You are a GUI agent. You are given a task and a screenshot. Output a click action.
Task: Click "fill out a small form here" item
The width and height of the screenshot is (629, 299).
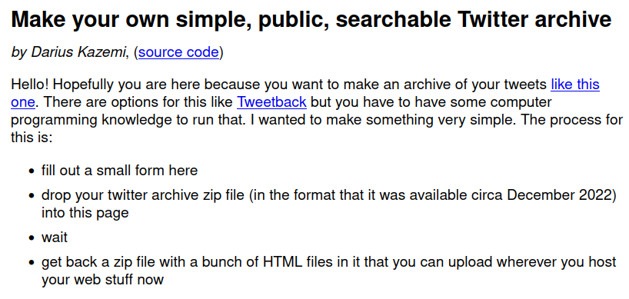119,171
